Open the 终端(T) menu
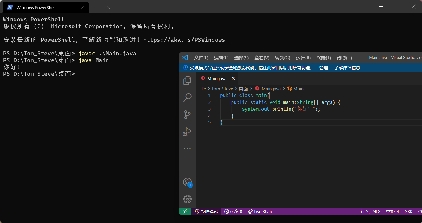 (323, 58)
